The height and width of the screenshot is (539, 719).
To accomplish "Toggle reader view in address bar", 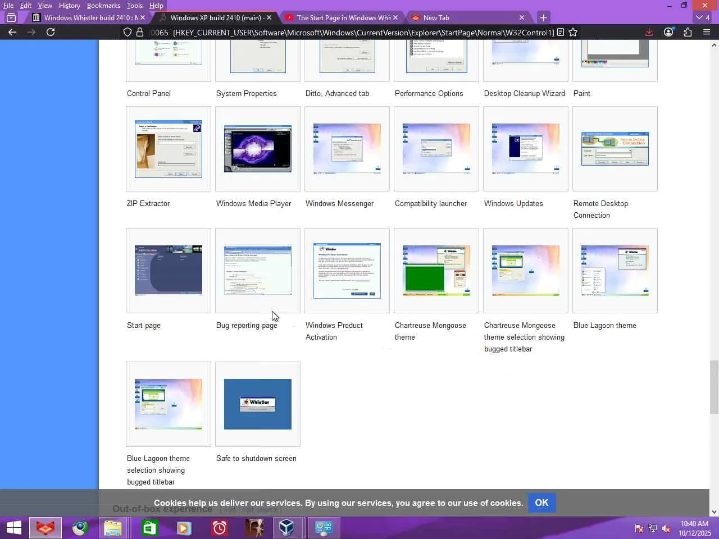I will click(x=560, y=32).
